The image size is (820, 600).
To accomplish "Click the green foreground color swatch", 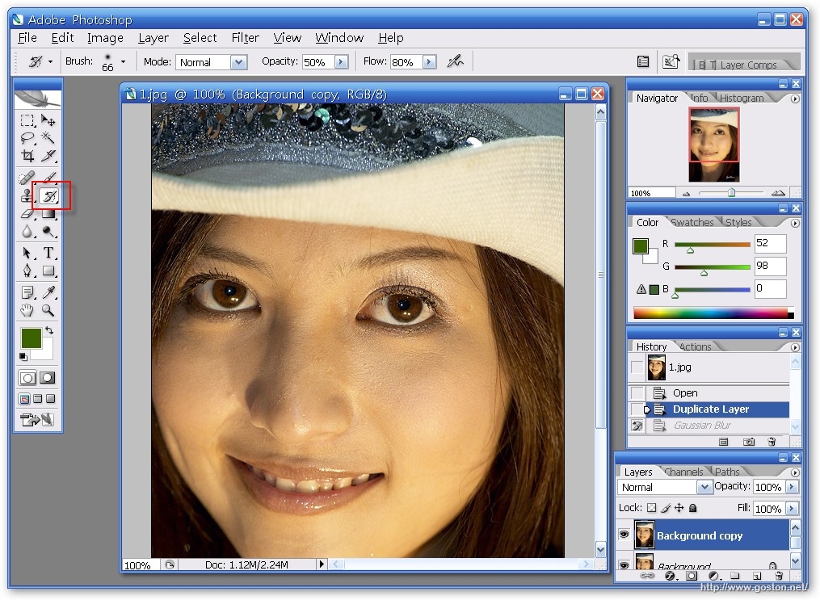I will coord(31,338).
